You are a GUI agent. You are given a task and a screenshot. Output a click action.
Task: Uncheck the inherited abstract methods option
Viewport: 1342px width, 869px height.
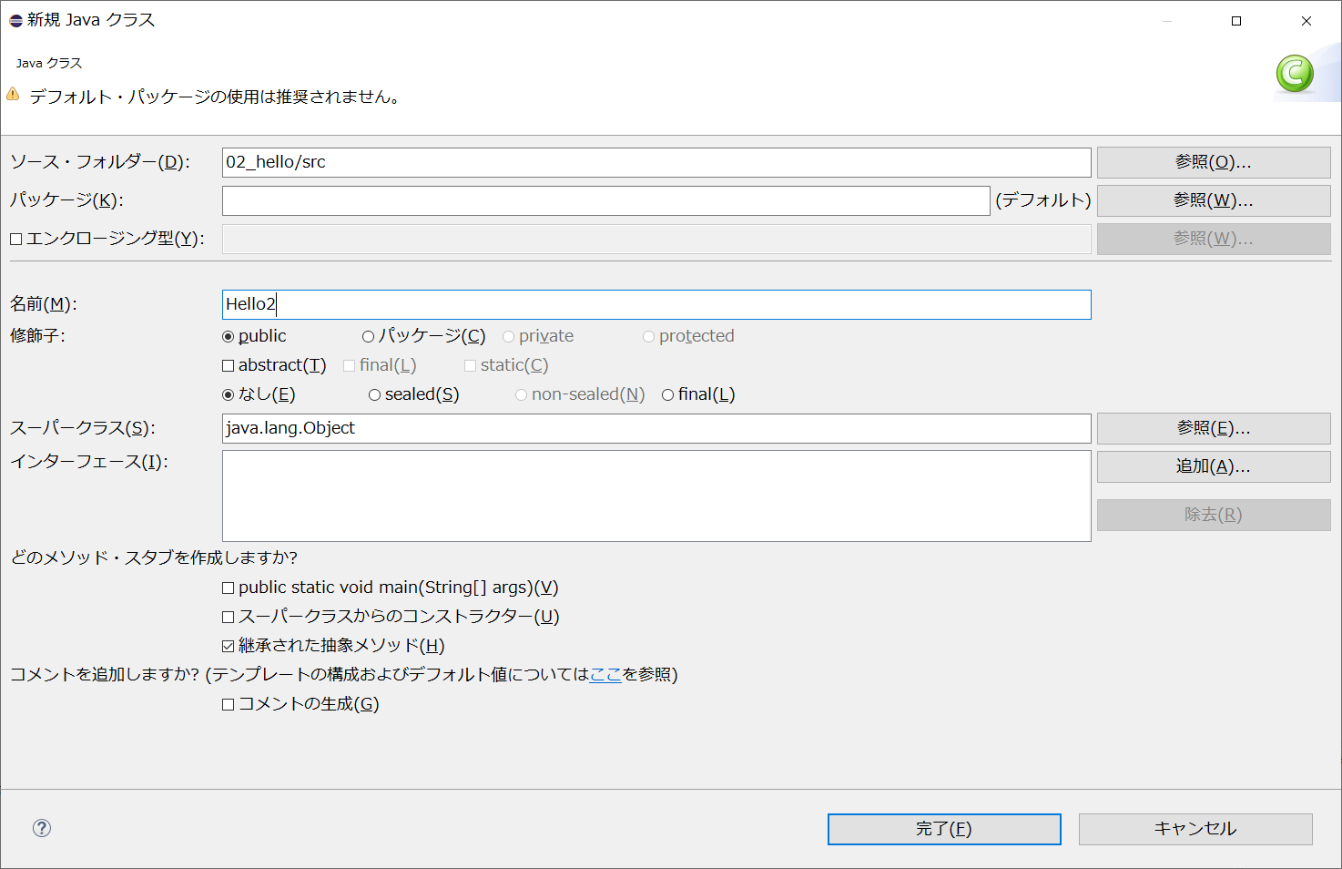pos(228,646)
